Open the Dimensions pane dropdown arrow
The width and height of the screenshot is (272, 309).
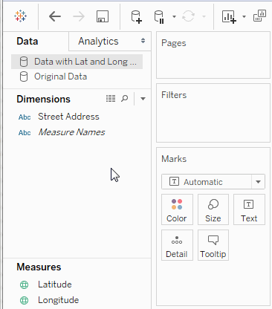pyautogui.click(x=143, y=99)
